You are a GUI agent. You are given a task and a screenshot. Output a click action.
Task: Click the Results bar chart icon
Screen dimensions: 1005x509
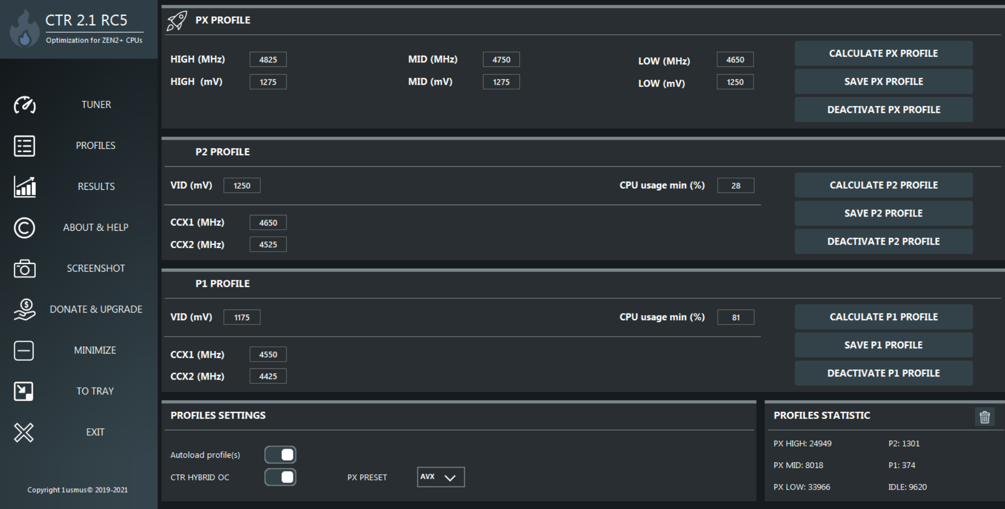(25, 187)
